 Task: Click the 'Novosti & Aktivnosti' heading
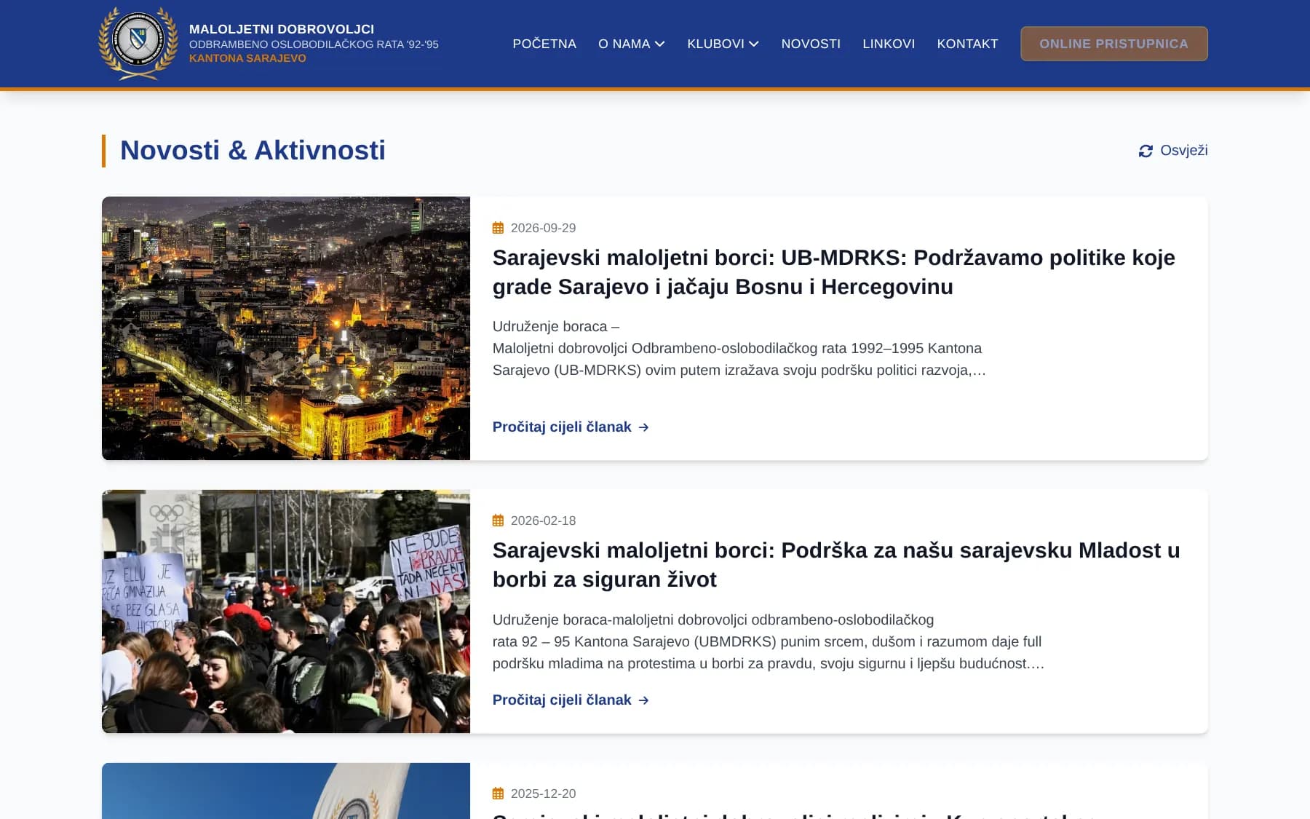(x=253, y=151)
